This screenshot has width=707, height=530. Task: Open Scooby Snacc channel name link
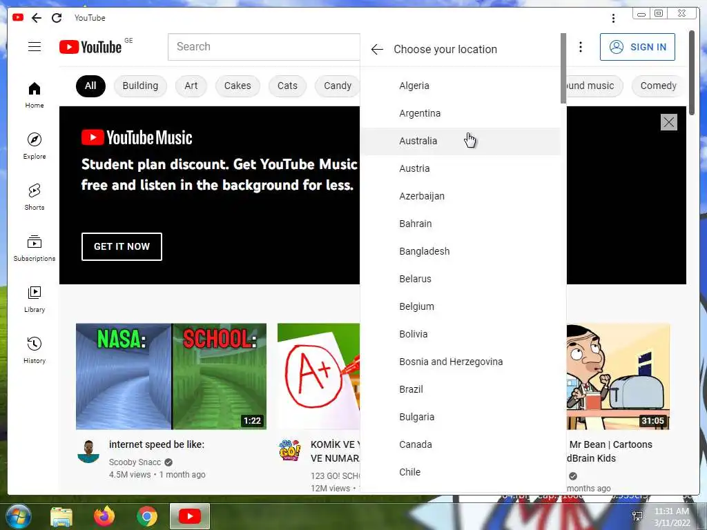tap(135, 462)
